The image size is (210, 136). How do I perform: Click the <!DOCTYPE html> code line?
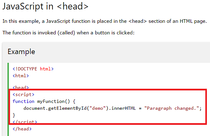(x=33, y=69)
